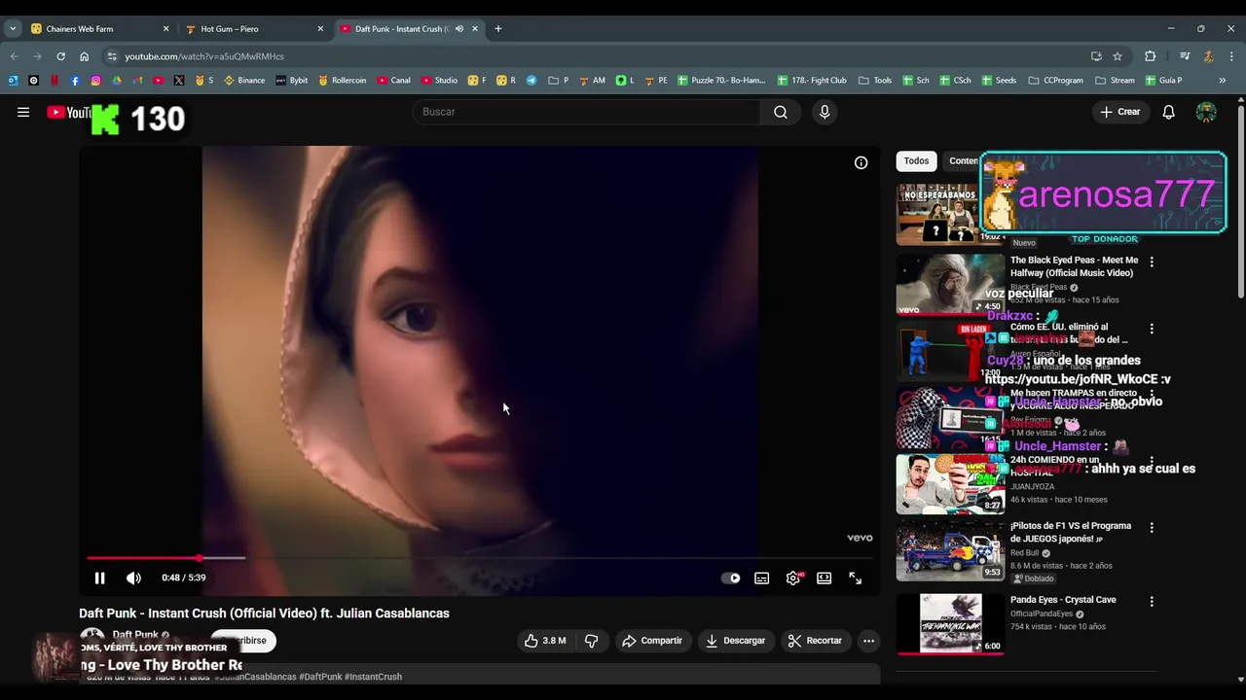Like the video (3.8 M)
The image size is (1246, 700).
tap(545, 641)
